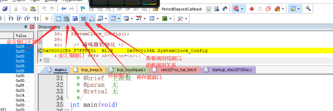The height and width of the screenshot is (111, 333).
Task: Open the Command Window toolbar icon
Action: click(58, 19)
